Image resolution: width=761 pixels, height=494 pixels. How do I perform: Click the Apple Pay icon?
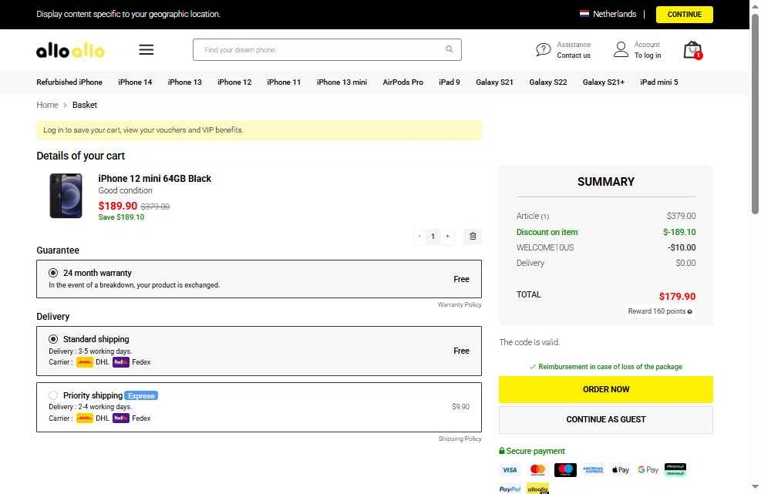621,470
